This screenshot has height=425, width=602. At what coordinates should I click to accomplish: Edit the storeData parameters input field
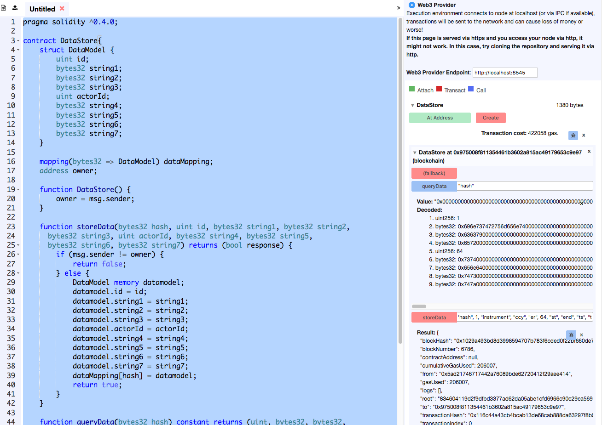tap(525, 317)
